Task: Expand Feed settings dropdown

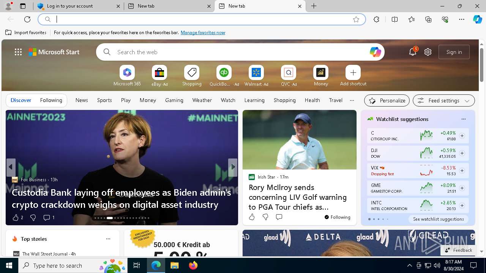Action: pyautogui.click(x=443, y=100)
